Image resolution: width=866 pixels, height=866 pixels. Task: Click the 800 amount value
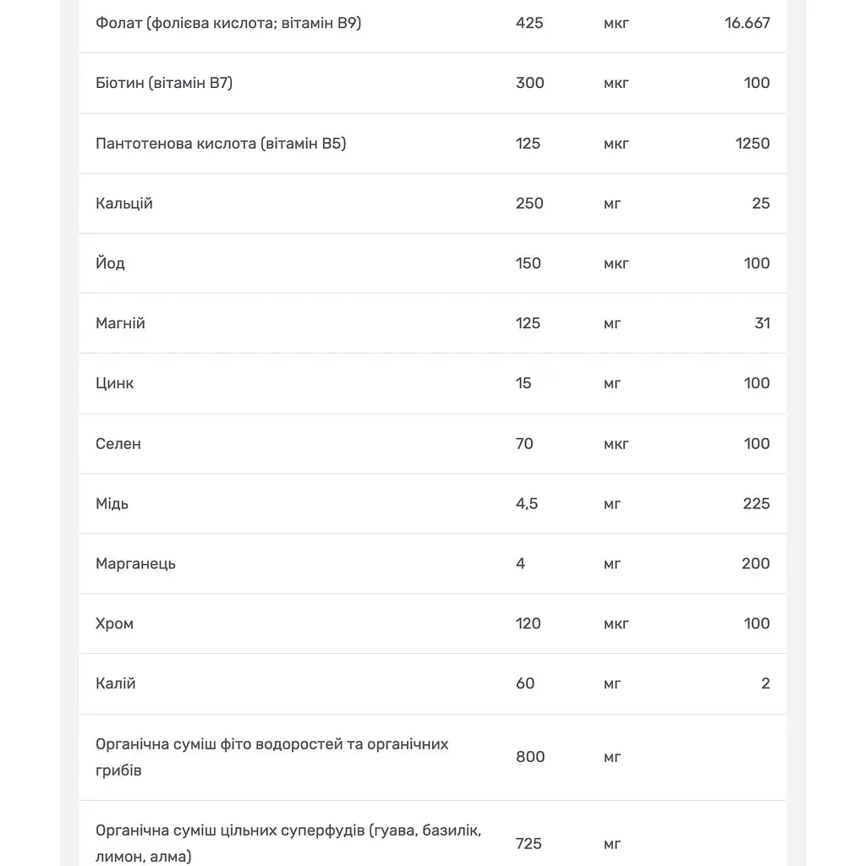pyautogui.click(x=530, y=757)
